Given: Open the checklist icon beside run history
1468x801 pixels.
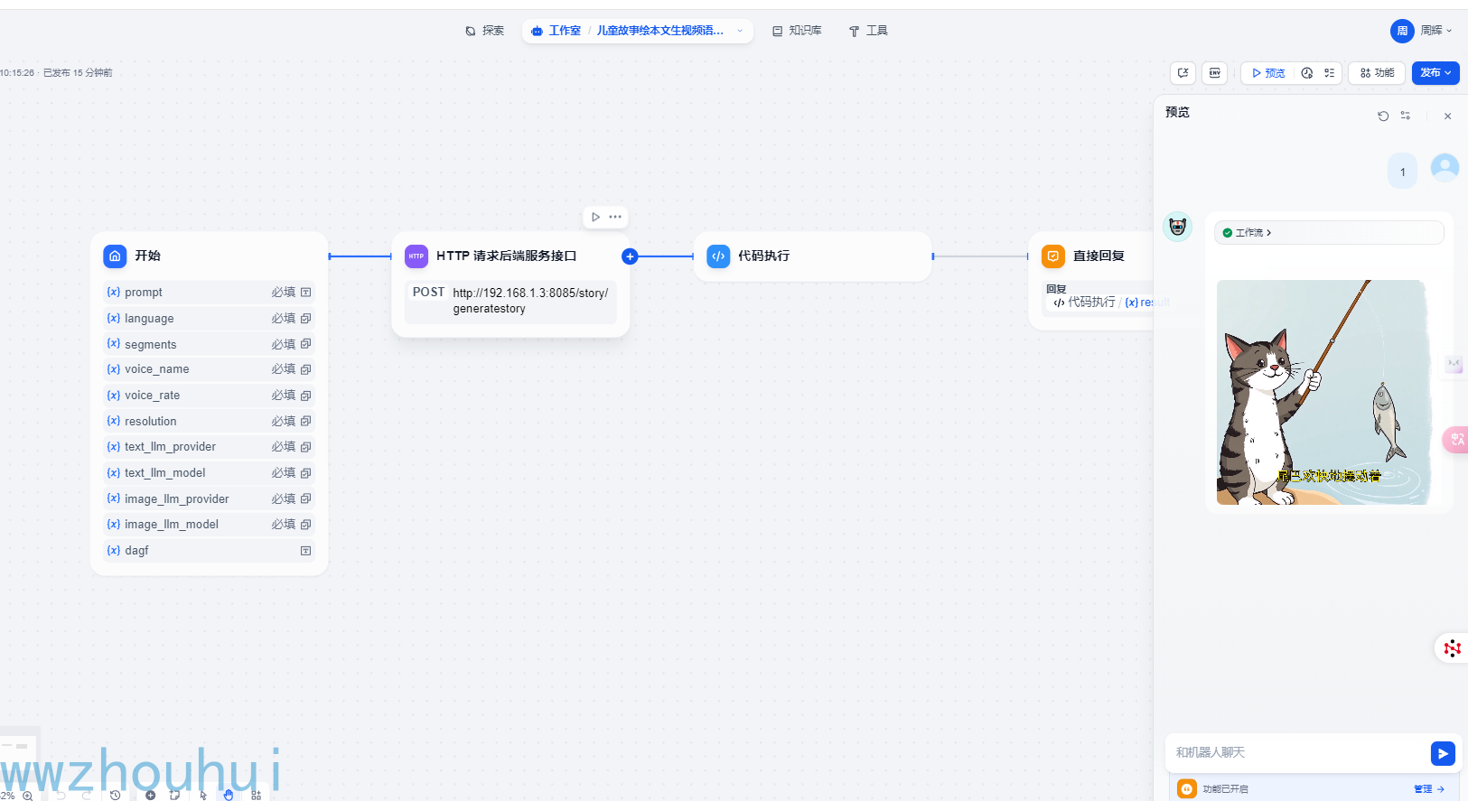Looking at the screenshot, I should [x=1330, y=73].
